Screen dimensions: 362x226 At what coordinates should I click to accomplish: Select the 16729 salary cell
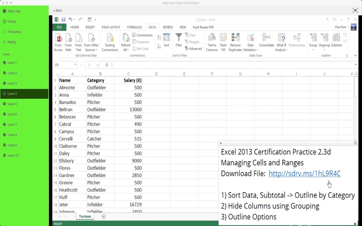click(129, 205)
